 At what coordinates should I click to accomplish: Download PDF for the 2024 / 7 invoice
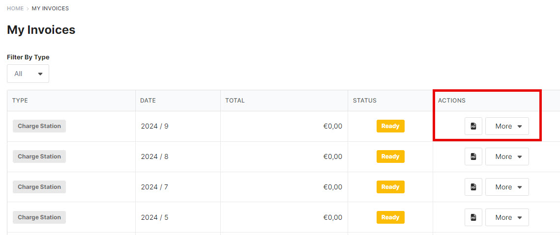[473, 187]
